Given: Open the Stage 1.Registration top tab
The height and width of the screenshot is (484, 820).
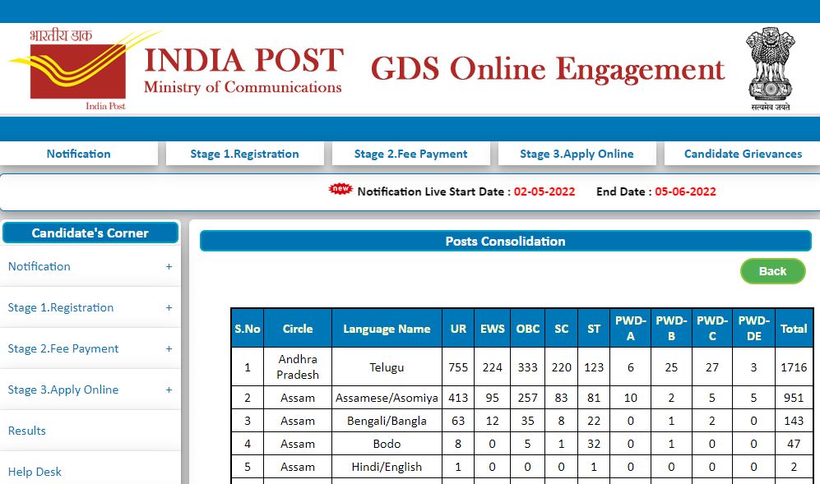Looking at the screenshot, I should (x=245, y=154).
